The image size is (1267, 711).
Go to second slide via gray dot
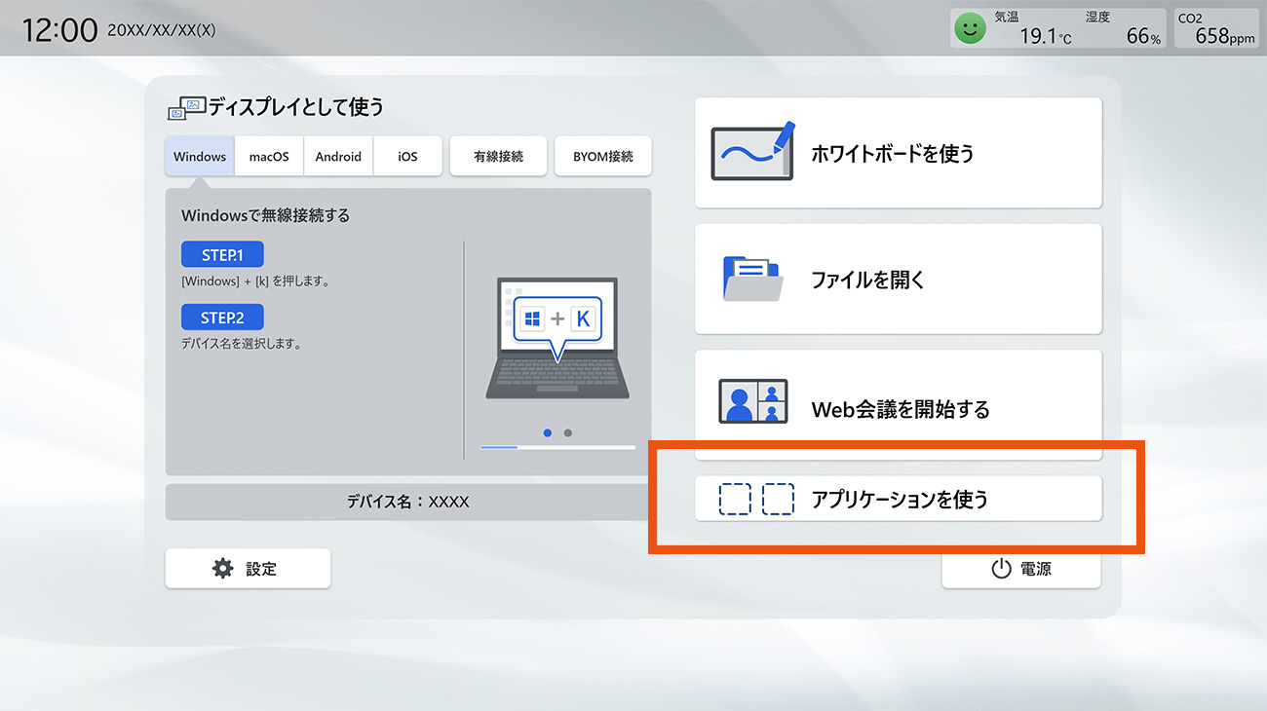click(x=568, y=432)
